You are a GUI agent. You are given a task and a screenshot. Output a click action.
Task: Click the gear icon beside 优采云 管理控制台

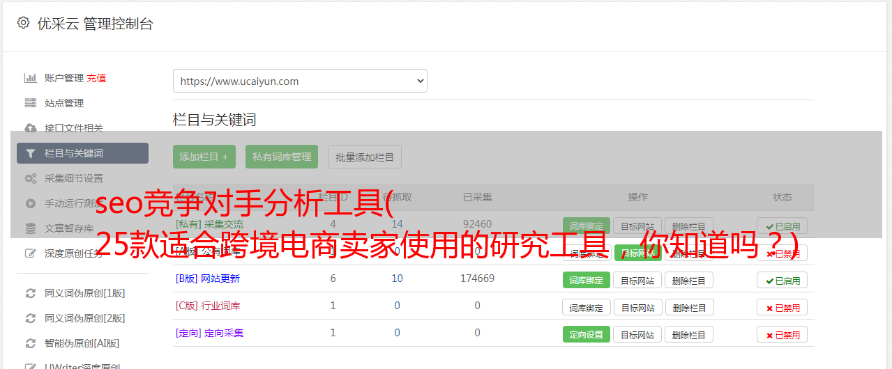click(23, 23)
